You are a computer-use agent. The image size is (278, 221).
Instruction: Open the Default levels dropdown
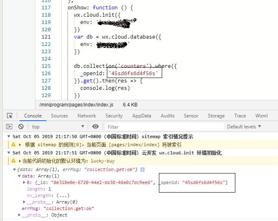tap(244, 126)
